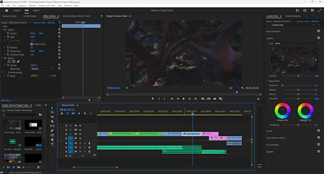Open Look dropdown set to None
The height and width of the screenshot is (174, 324).
[297, 44]
